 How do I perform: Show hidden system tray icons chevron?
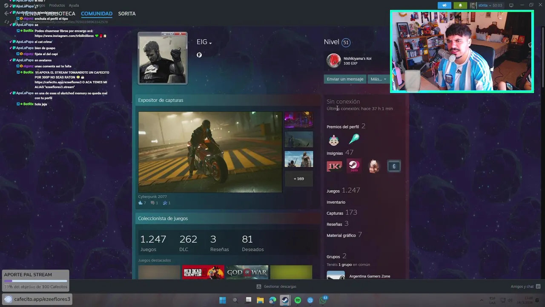482,300
